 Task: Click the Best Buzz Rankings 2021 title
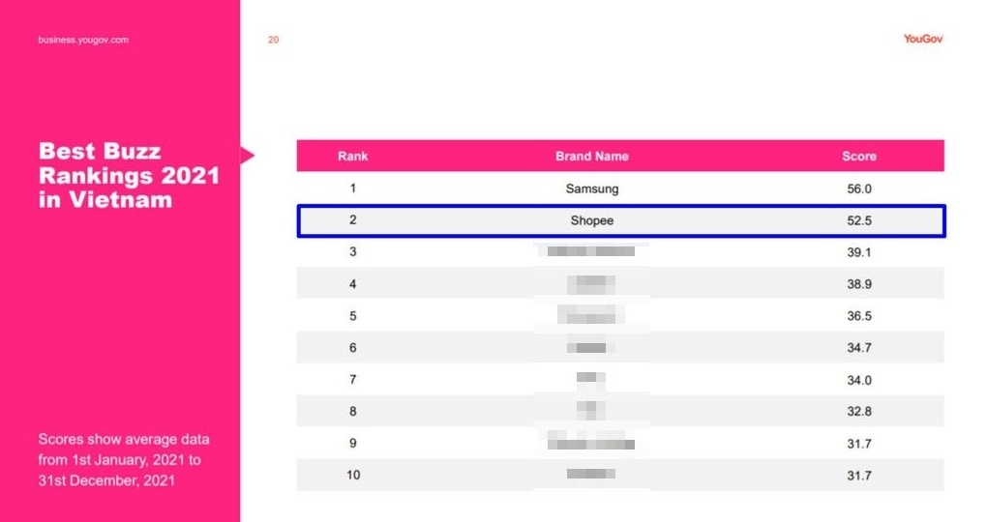tap(129, 176)
